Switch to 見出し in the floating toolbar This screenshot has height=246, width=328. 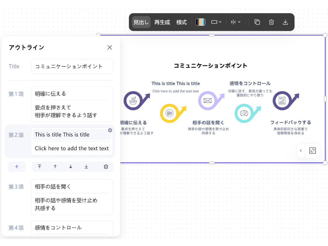click(x=141, y=22)
